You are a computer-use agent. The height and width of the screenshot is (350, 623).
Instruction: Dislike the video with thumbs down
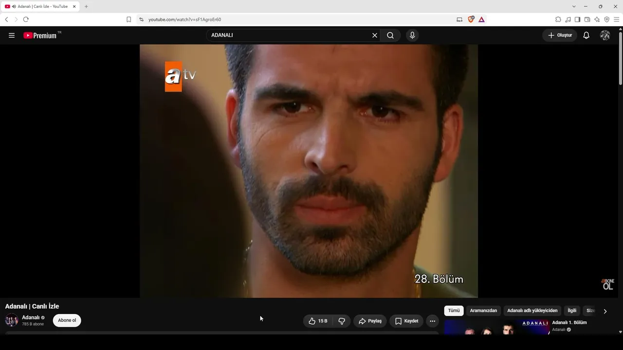342,321
